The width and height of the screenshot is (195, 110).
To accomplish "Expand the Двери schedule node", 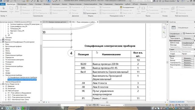I will [3, 49].
